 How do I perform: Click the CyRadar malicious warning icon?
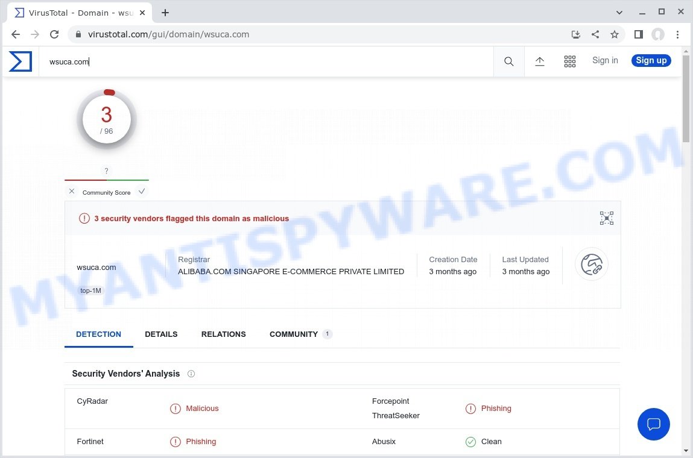coord(176,409)
